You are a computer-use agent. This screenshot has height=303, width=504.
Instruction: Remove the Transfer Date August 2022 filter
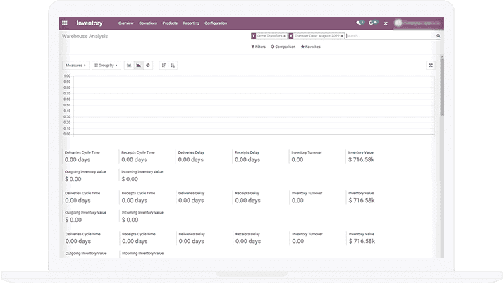pyautogui.click(x=342, y=35)
